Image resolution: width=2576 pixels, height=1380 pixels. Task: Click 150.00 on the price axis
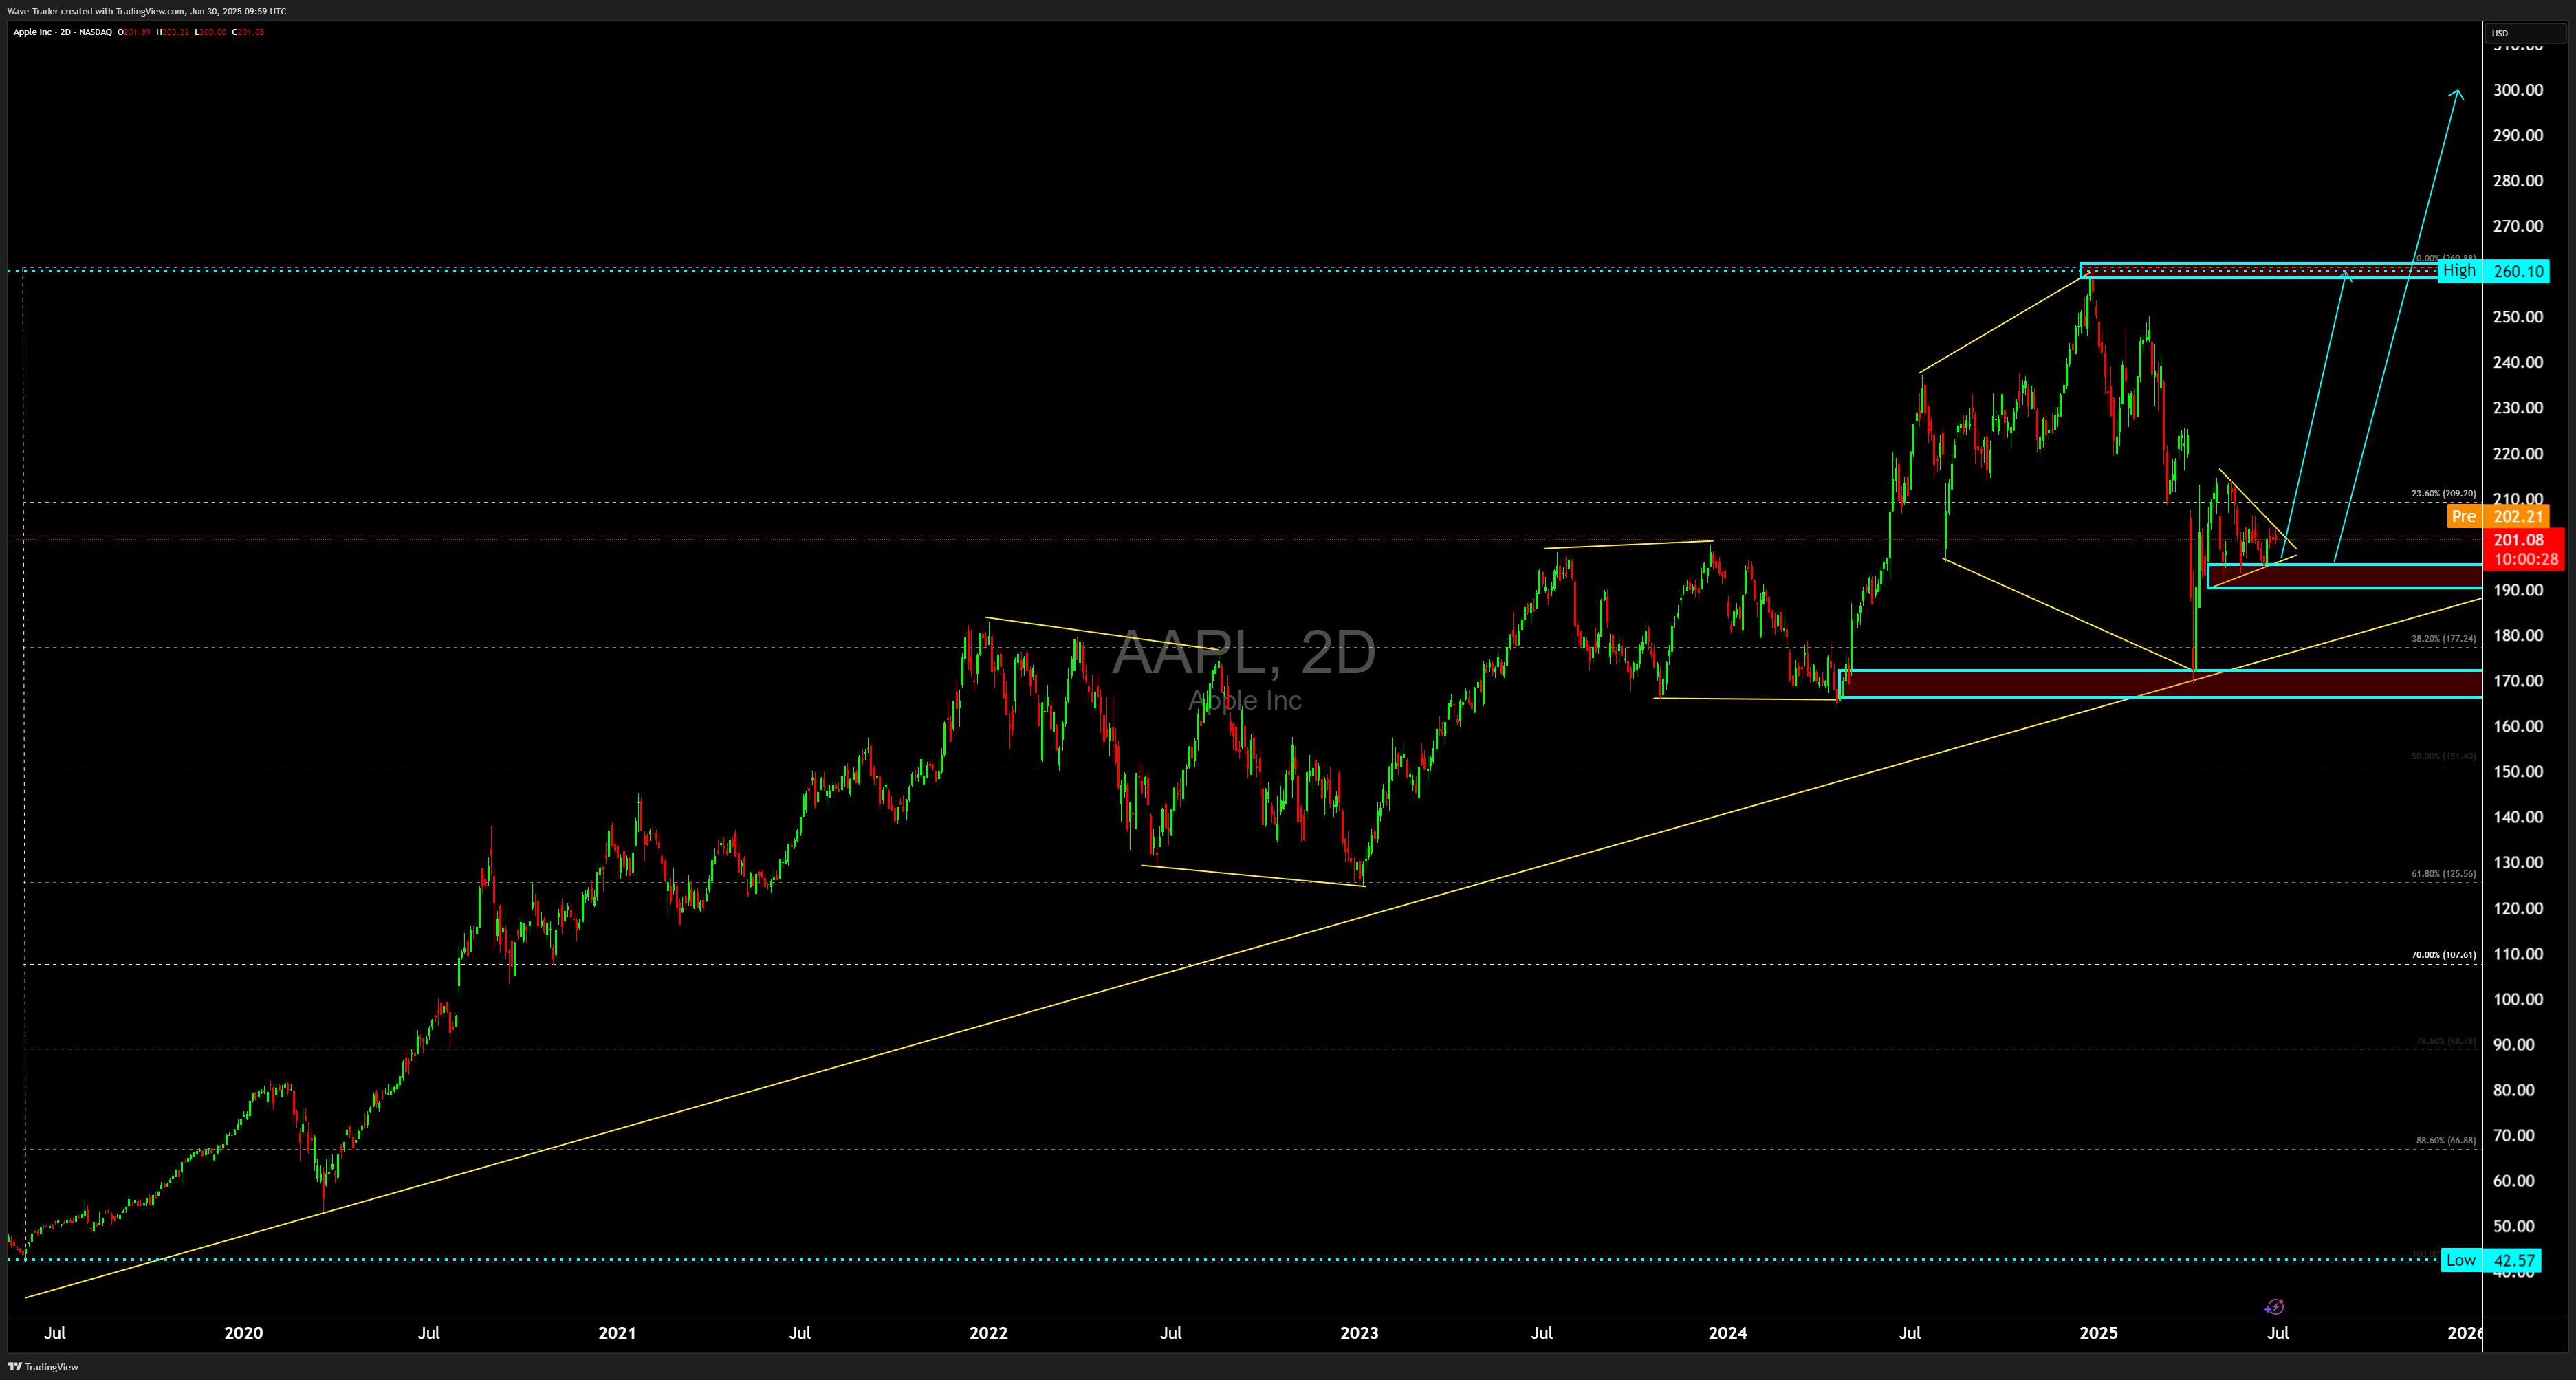pyautogui.click(x=2518, y=771)
